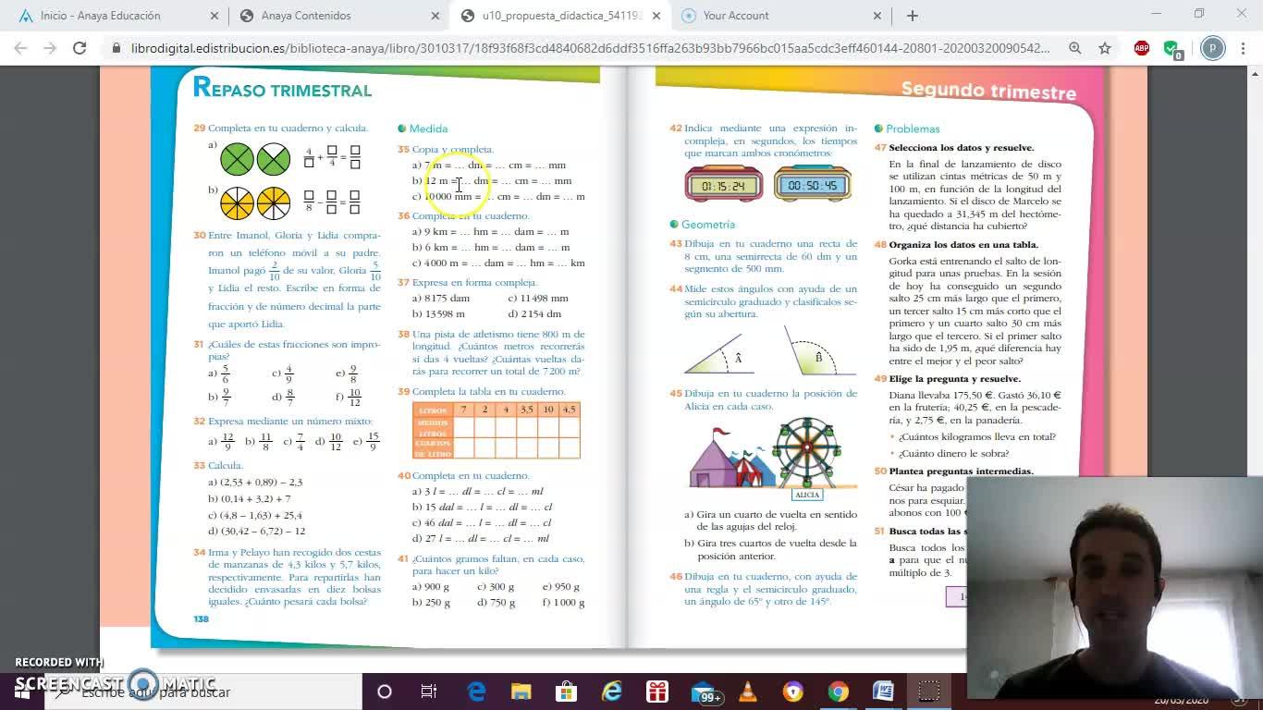Viewport: 1263px width, 710px height.
Task: Open File Explorer from taskbar
Action: [x=521, y=692]
